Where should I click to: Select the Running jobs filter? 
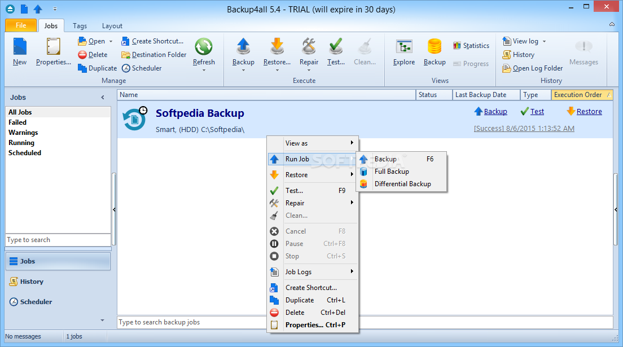click(x=58, y=143)
